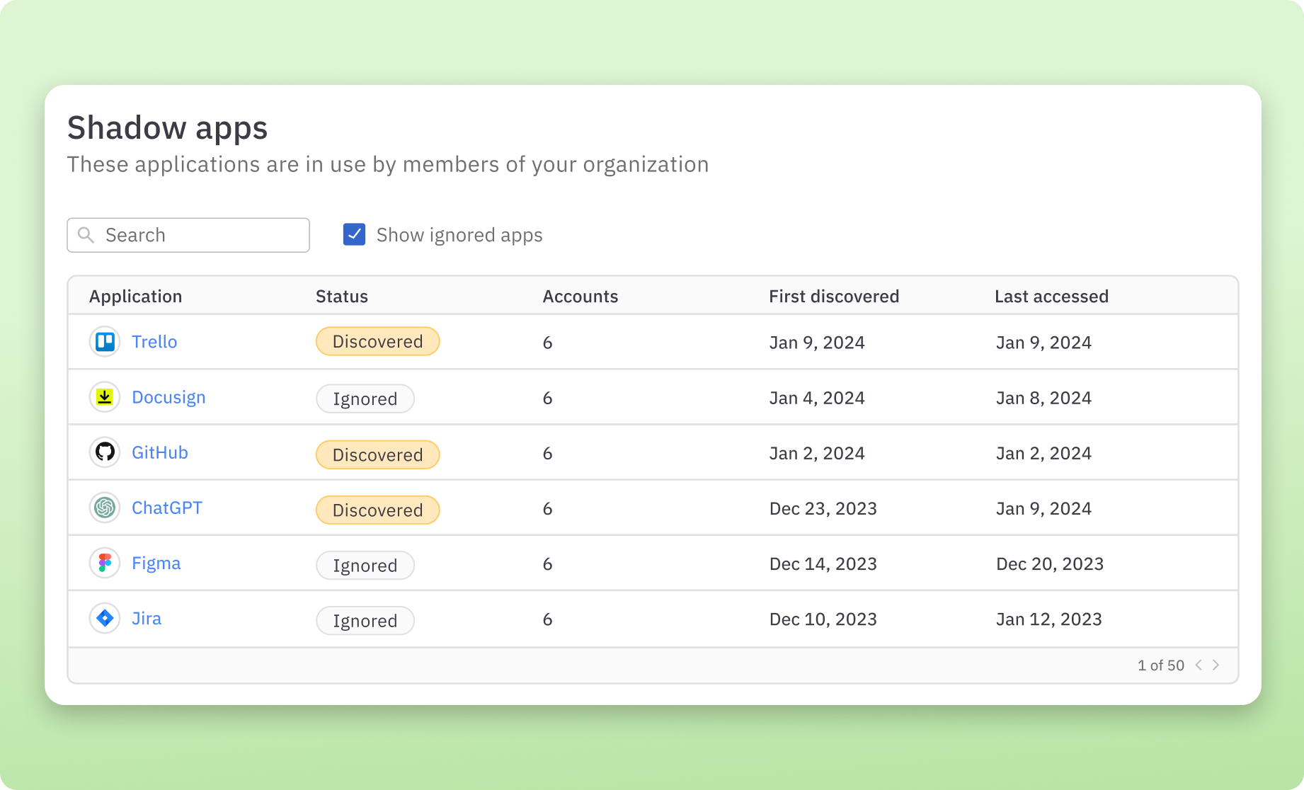This screenshot has height=790, width=1304.
Task: Click the GitHub app icon
Action: pos(104,452)
